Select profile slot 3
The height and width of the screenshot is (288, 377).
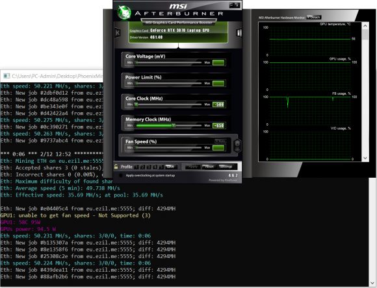tap(149, 167)
